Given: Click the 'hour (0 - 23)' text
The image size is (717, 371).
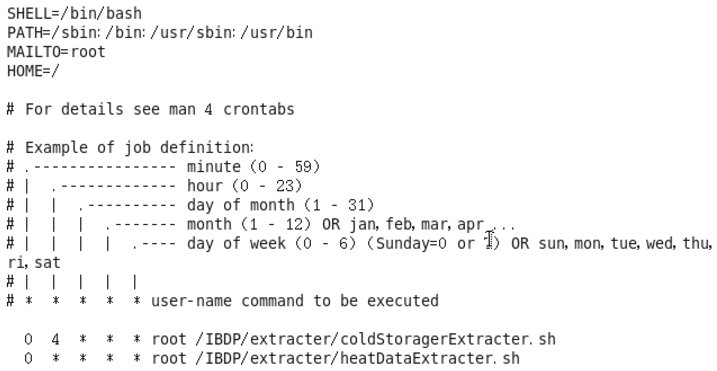Looking at the screenshot, I should (x=244, y=186).
